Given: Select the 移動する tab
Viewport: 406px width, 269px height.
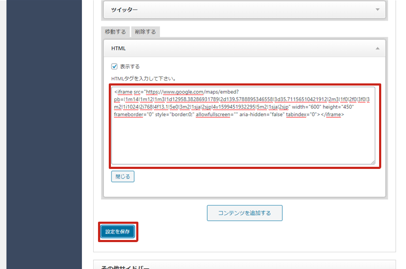Looking at the screenshot, I should click(115, 32).
